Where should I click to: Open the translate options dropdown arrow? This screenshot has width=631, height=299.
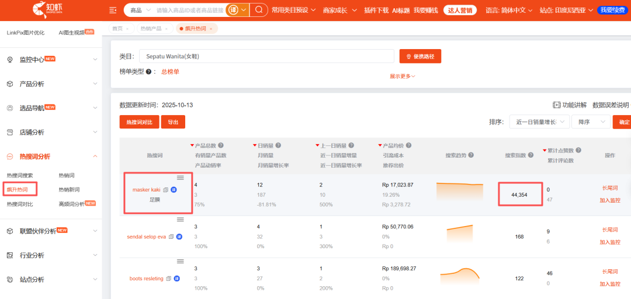243,10
